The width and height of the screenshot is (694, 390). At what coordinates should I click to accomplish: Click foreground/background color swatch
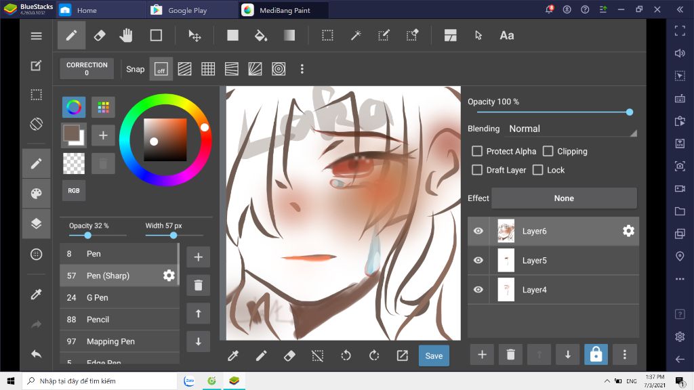[x=74, y=135]
